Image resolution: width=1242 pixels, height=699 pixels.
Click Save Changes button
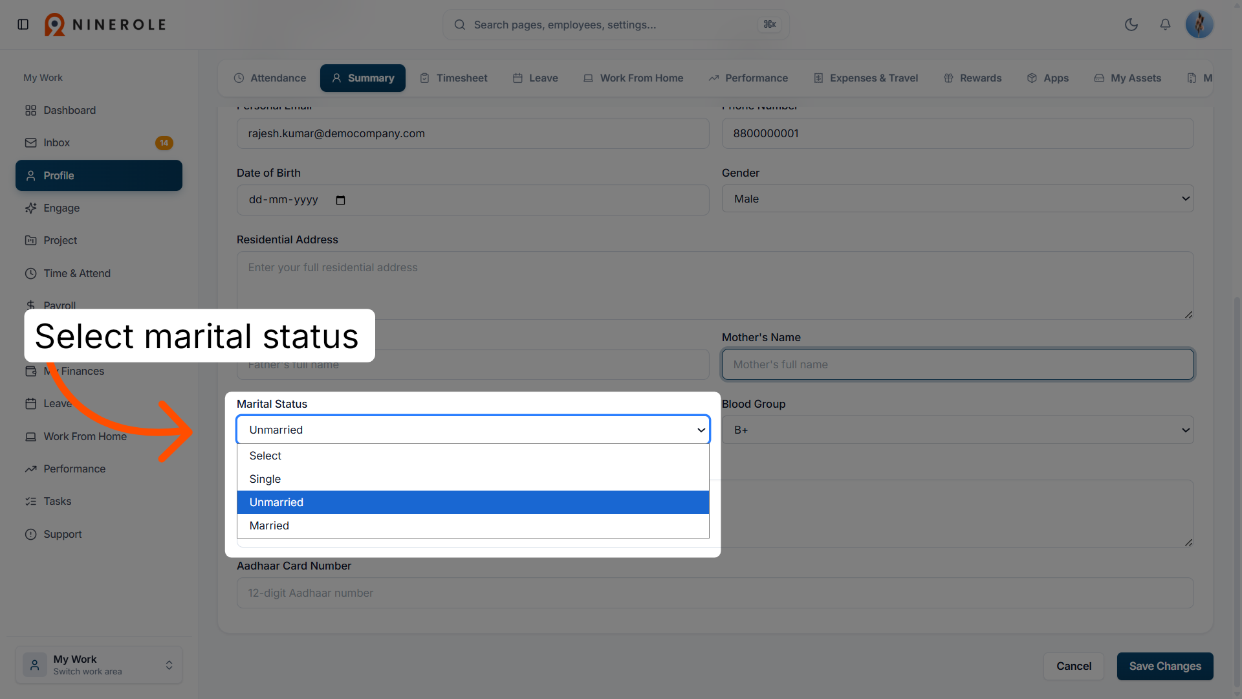point(1165,666)
